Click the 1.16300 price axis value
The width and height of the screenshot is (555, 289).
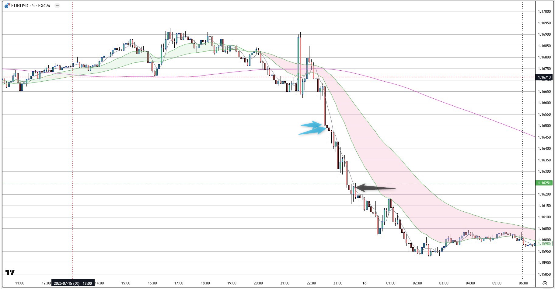[544, 171]
